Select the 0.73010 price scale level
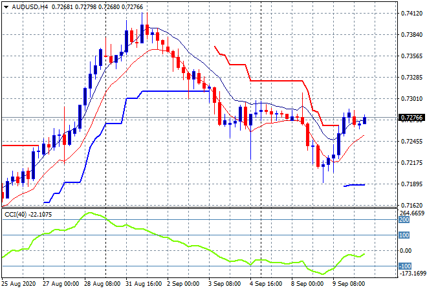427x291 pixels. [x=411, y=98]
